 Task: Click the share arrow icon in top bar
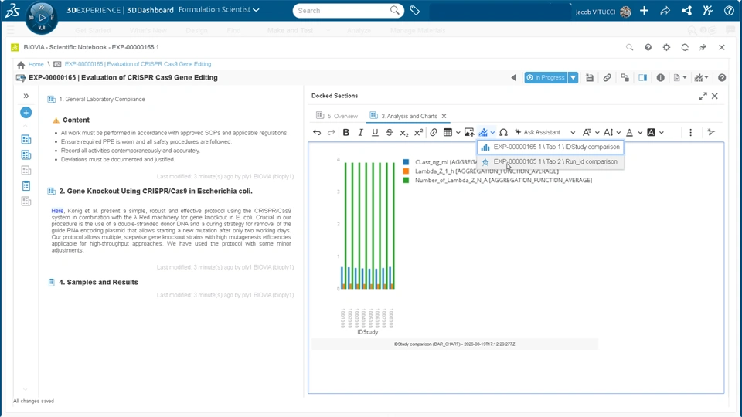tap(665, 11)
